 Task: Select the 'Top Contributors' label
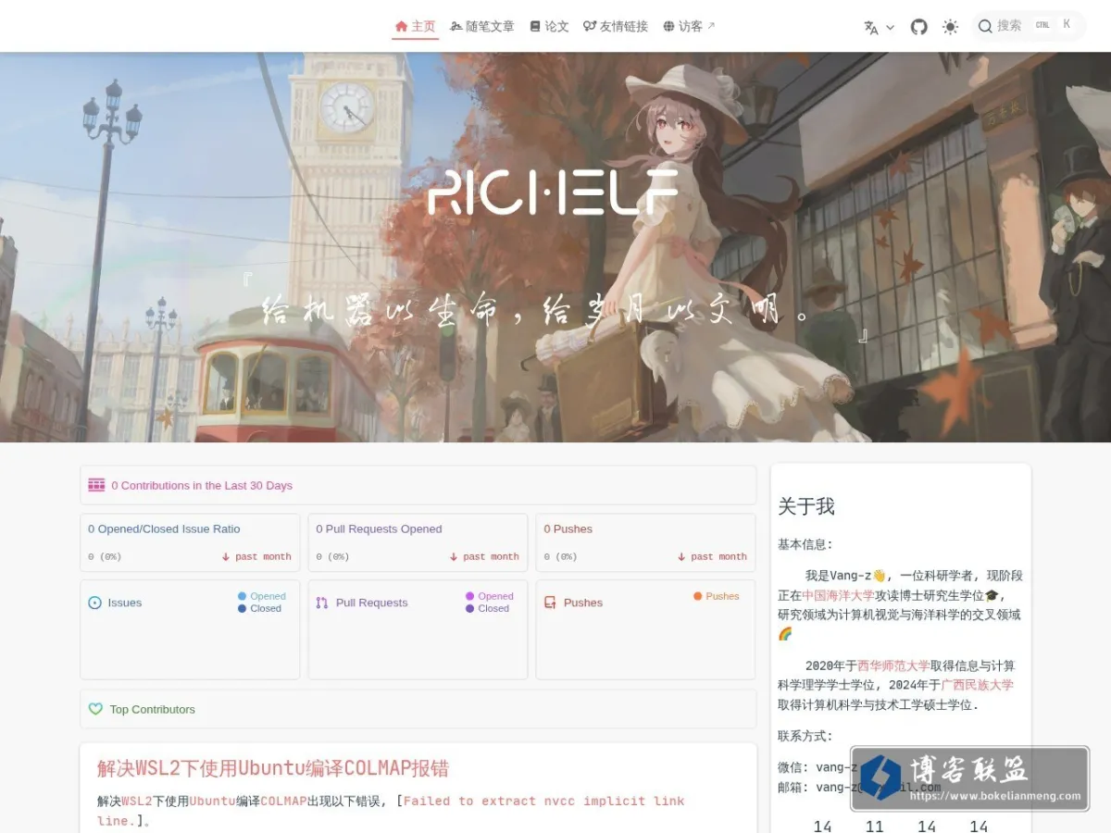tap(153, 710)
